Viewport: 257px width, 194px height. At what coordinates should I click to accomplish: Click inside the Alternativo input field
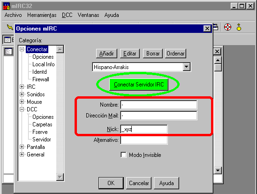pos(144,140)
